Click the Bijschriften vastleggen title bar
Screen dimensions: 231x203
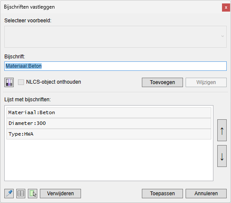111,7
